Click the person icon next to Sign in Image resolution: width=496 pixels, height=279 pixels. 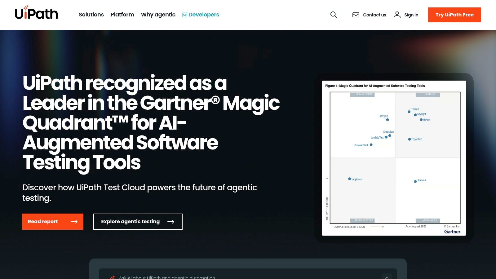pyautogui.click(x=397, y=15)
